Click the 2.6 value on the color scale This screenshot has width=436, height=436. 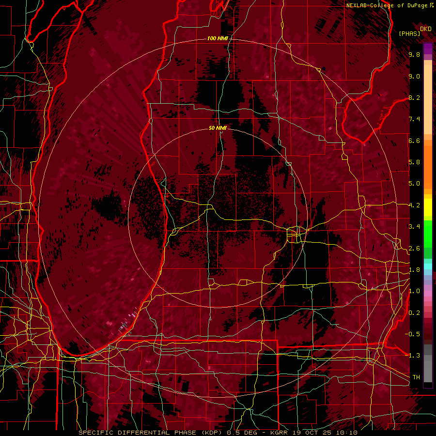pyautogui.click(x=414, y=249)
